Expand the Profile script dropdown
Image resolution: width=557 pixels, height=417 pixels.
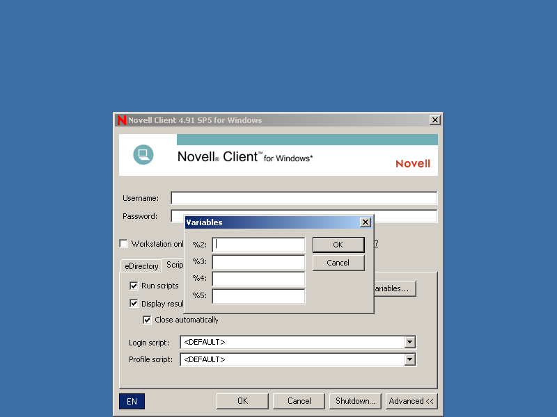coord(409,359)
